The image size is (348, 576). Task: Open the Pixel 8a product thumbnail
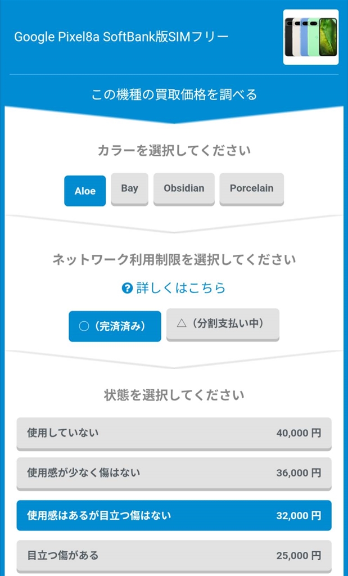pyautogui.click(x=310, y=37)
